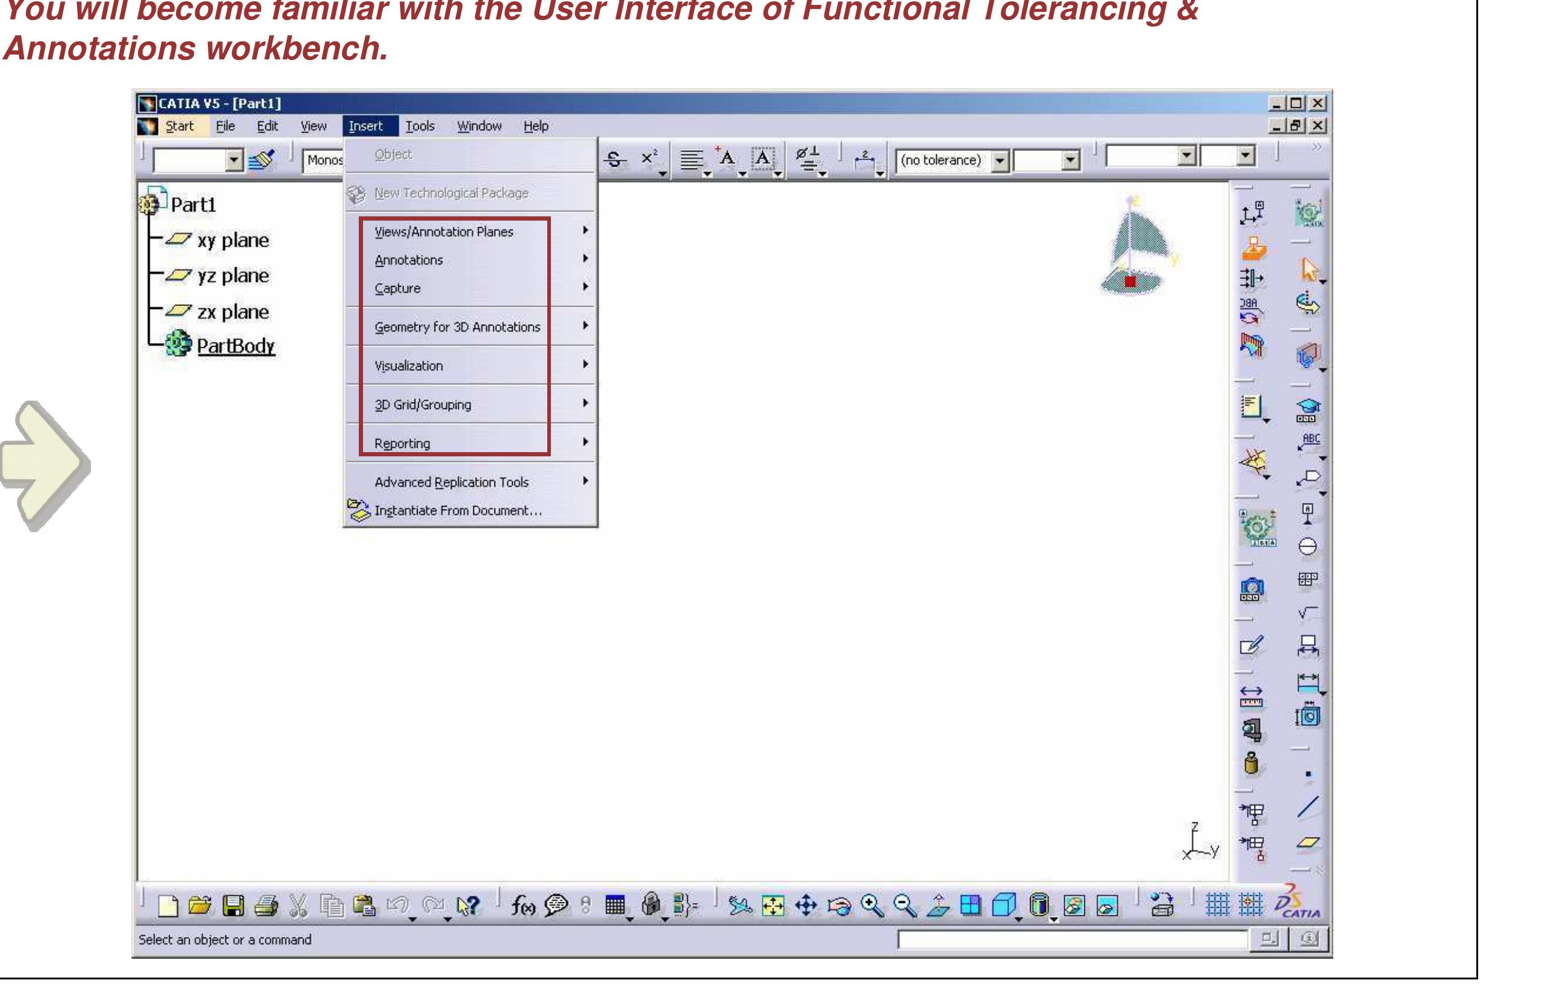This screenshot has height=1000, width=1566.
Task: Select Capture from the Insert menu
Action: 398,287
